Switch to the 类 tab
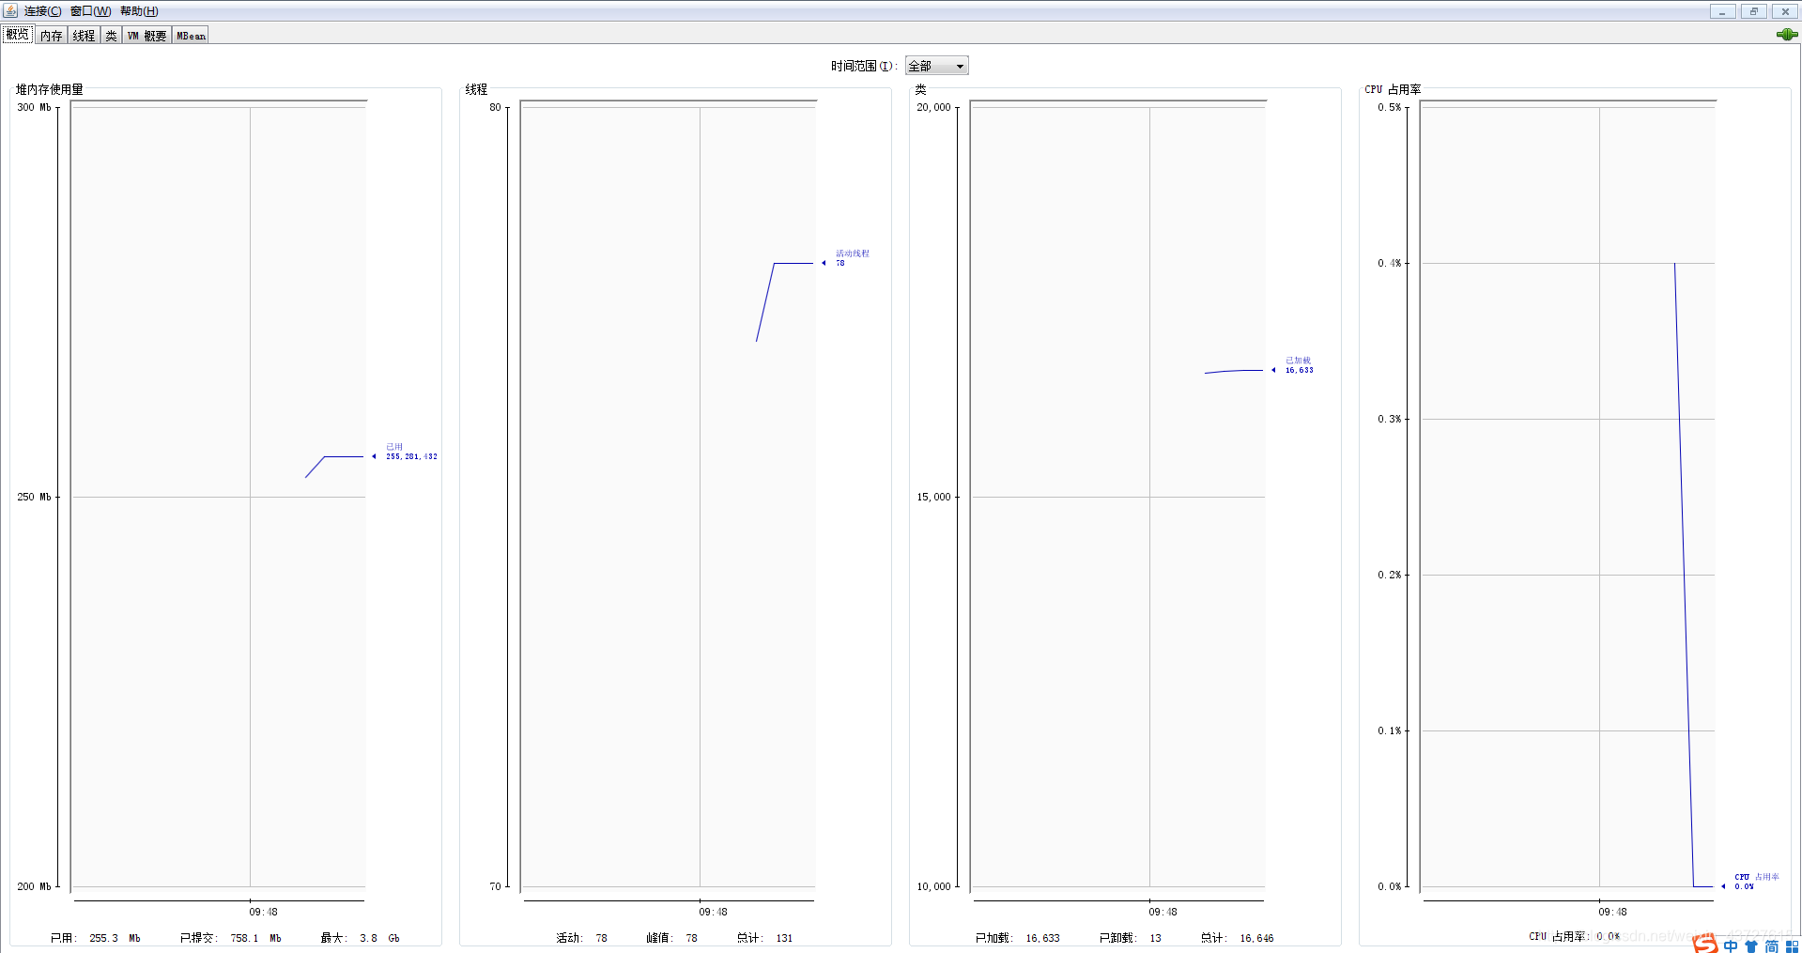1802x953 pixels. tap(111, 36)
